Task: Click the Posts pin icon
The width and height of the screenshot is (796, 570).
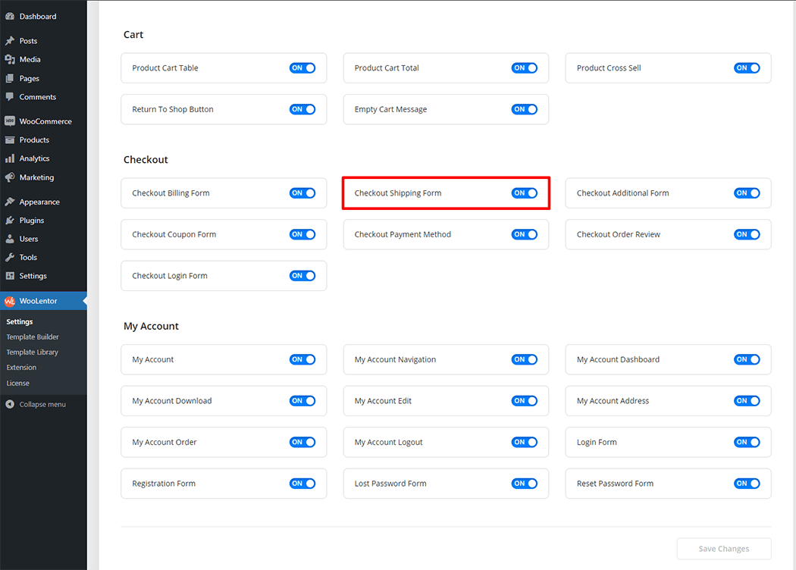Action: coord(10,41)
